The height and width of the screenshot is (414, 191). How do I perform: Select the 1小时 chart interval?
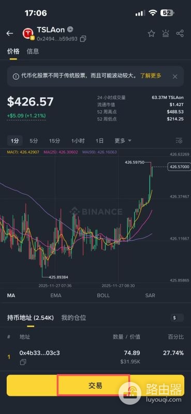point(78,141)
